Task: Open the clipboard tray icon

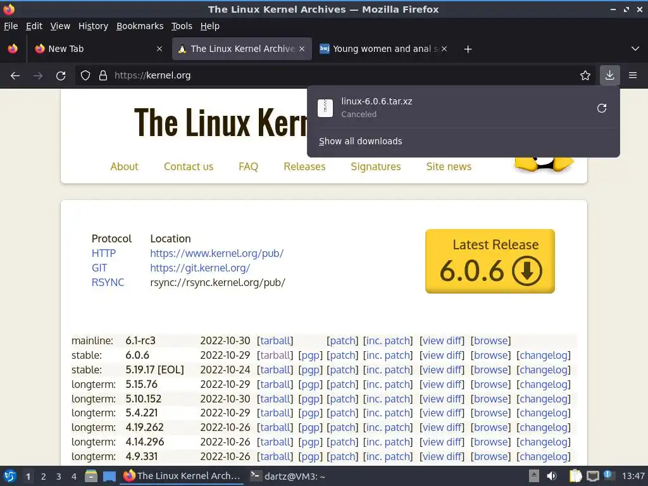Action: click(575, 477)
